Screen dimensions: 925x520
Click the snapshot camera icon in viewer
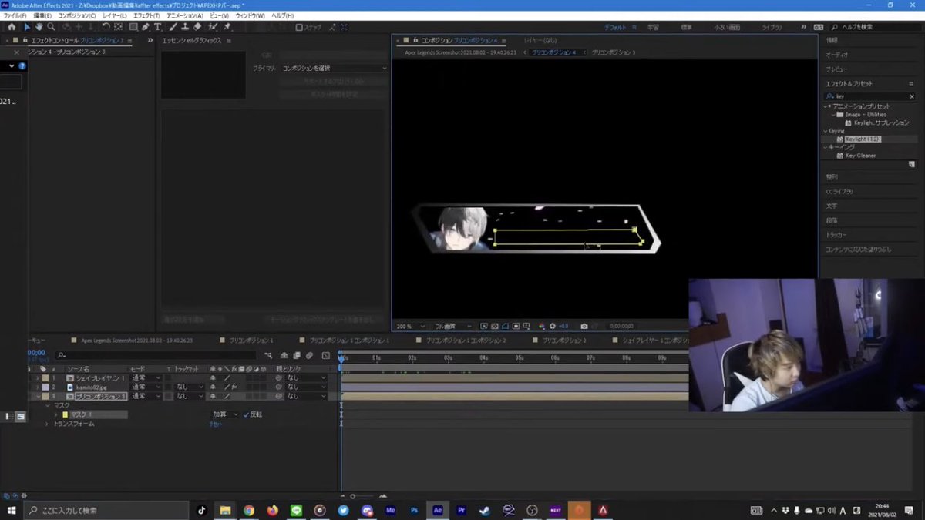(x=584, y=326)
